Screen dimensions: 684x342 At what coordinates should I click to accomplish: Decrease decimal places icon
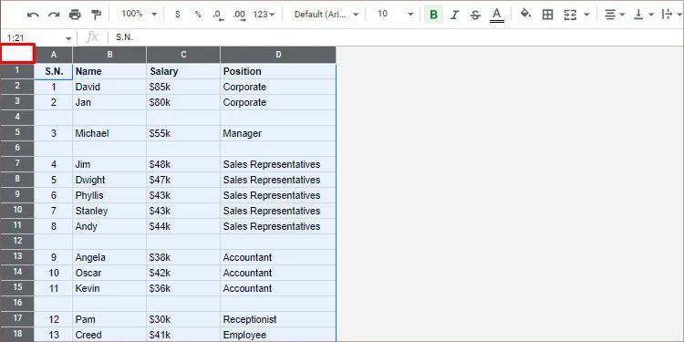coord(218,15)
